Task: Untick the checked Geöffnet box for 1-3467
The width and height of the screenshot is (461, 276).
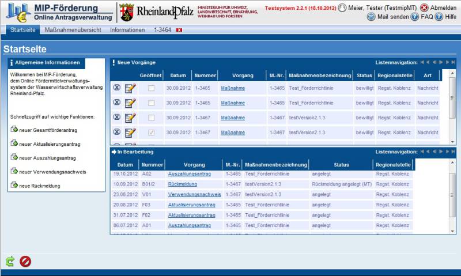Action: [x=151, y=133]
